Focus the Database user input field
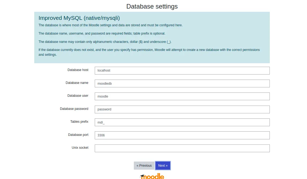 pos(182,96)
